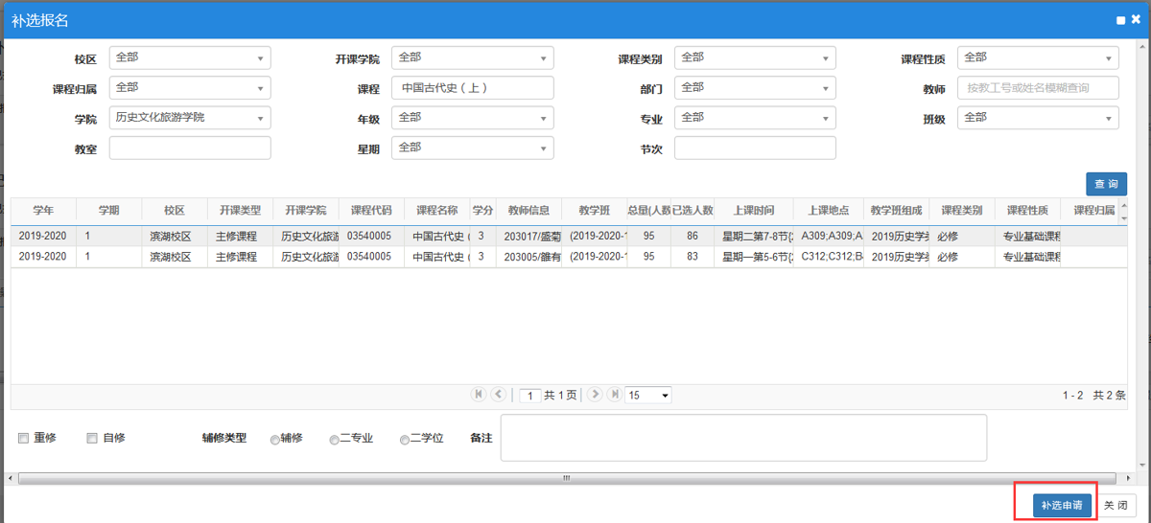Open the 校区 dropdown
This screenshot has width=1151, height=523.
[190, 58]
